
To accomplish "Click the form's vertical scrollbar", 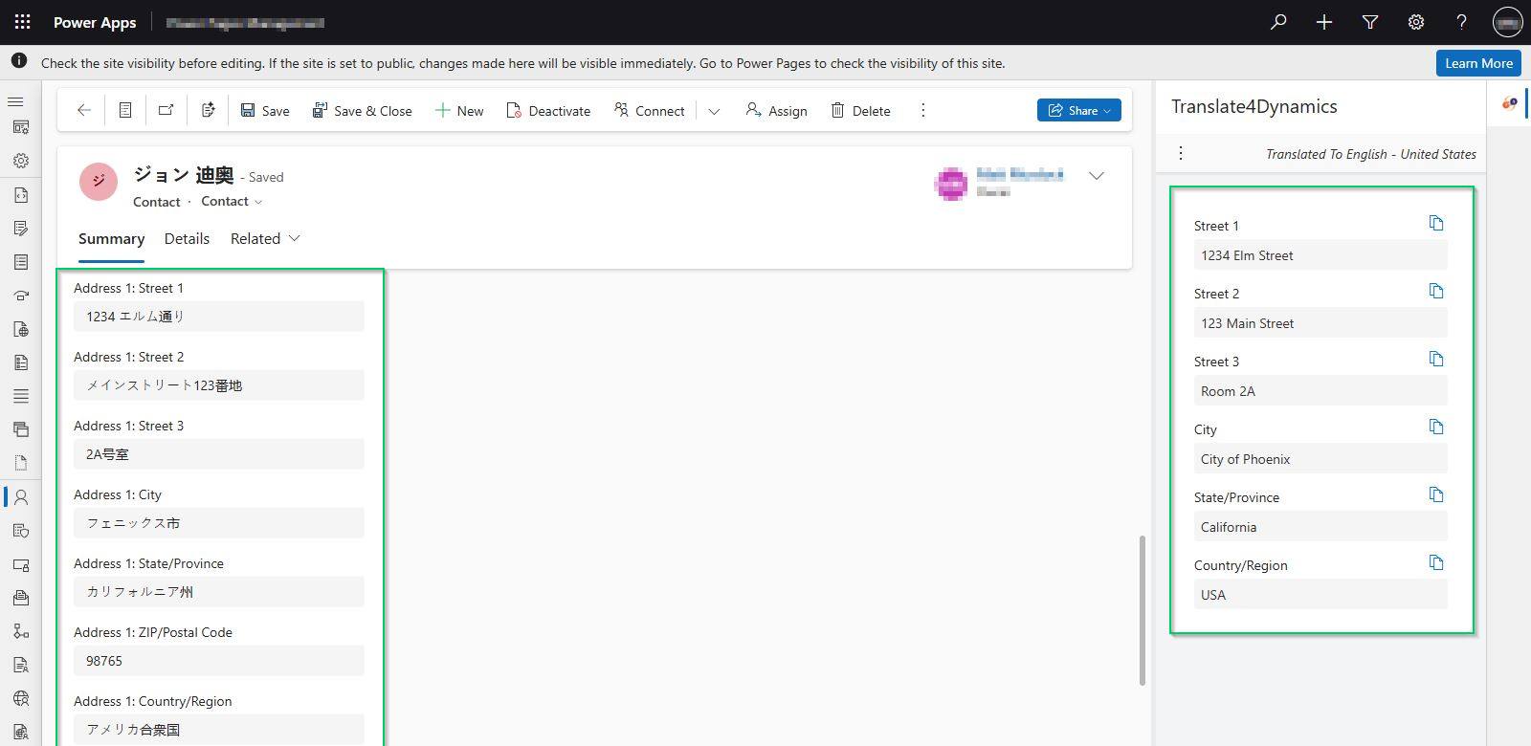I will pyautogui.click(x=1142, y=610).
